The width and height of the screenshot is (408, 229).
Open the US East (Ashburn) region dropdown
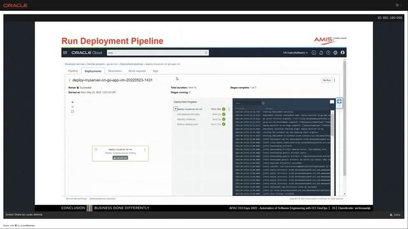pos(295,53)
